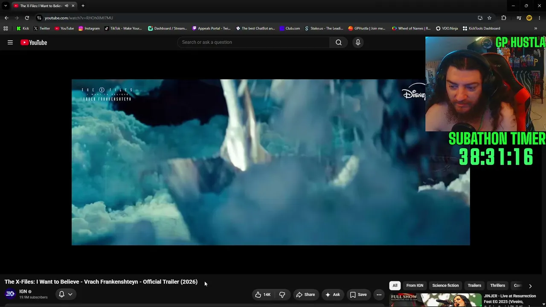Open the Instagram bookmark
Viewport: 546px width, 307px height.
pyautogui.click(x=89, y=29)
